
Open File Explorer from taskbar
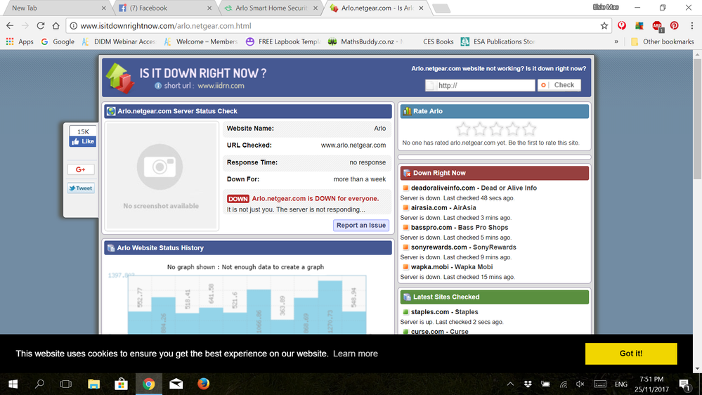(93, 384)
